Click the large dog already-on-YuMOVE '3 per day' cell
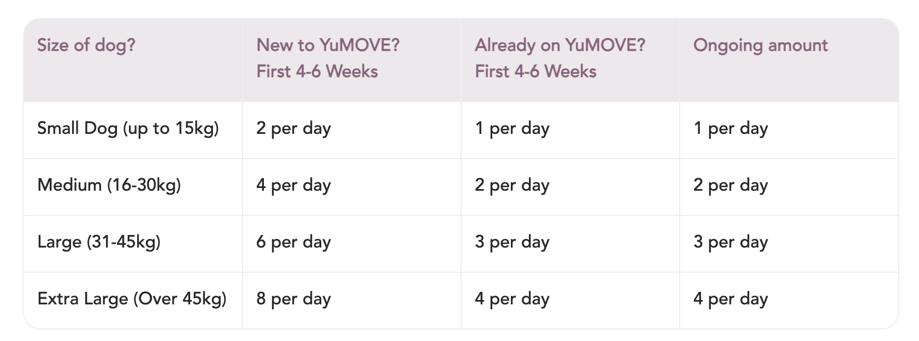This screenshot has width=919, height=341. click(x=512, y=242)
